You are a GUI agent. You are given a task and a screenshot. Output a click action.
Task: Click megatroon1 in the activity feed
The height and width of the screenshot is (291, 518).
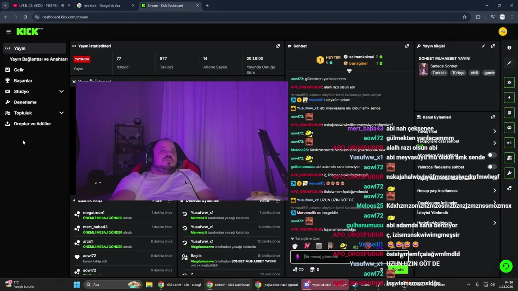[93, 213]
